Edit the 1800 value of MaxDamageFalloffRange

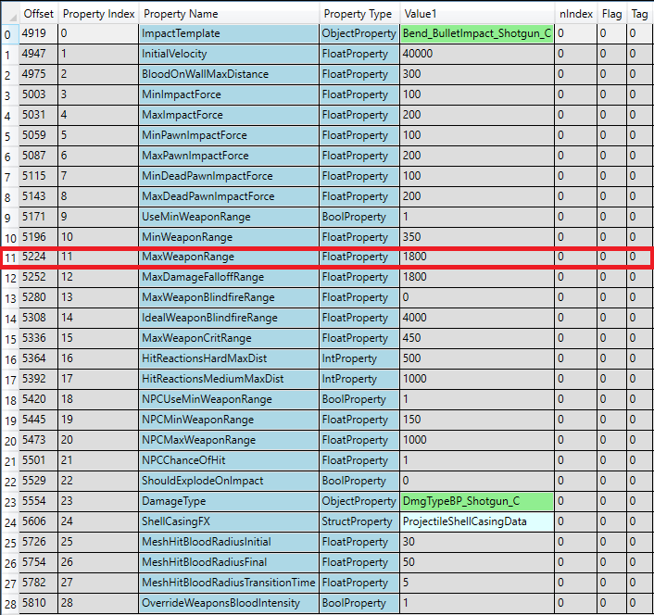(477, 277)
